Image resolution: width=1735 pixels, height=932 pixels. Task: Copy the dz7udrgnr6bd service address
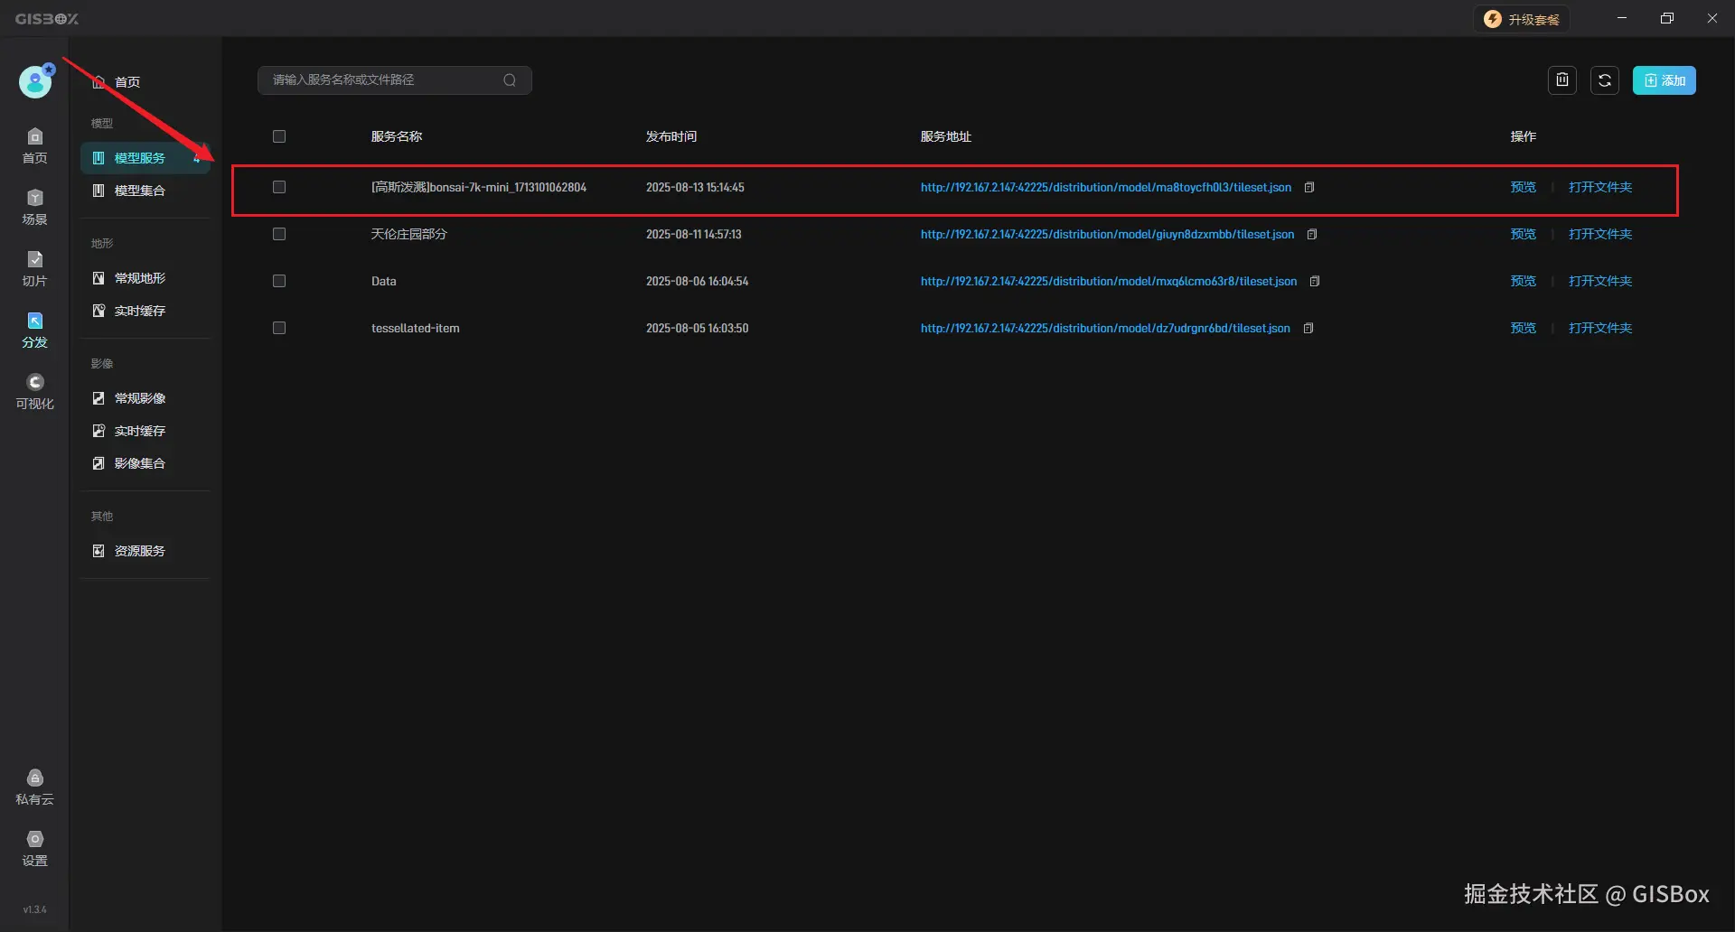[x=1308, y=329]
